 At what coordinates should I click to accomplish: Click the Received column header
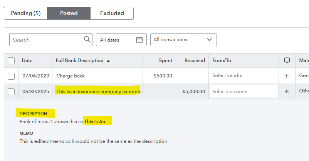[x=195, y=60]
